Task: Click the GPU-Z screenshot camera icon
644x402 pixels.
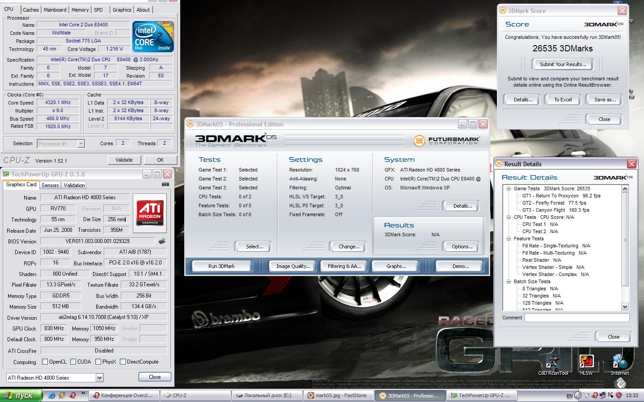Action: 165,184
